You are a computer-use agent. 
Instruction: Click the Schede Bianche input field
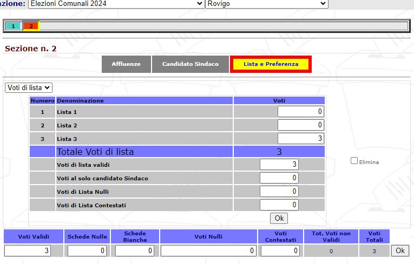tap(134, 251)
